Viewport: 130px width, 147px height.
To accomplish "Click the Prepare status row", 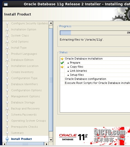I will coord(95,63).
